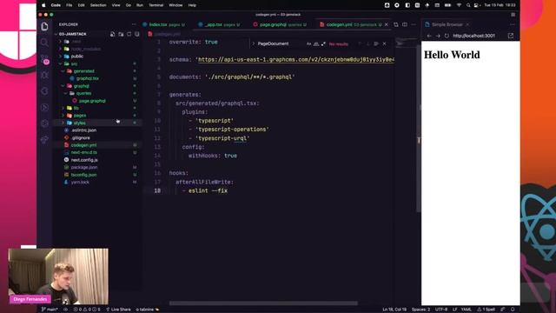Click open changes icon beside editor tabs
The height and width of the screenshot is (313, 556).
click(396, 24)
